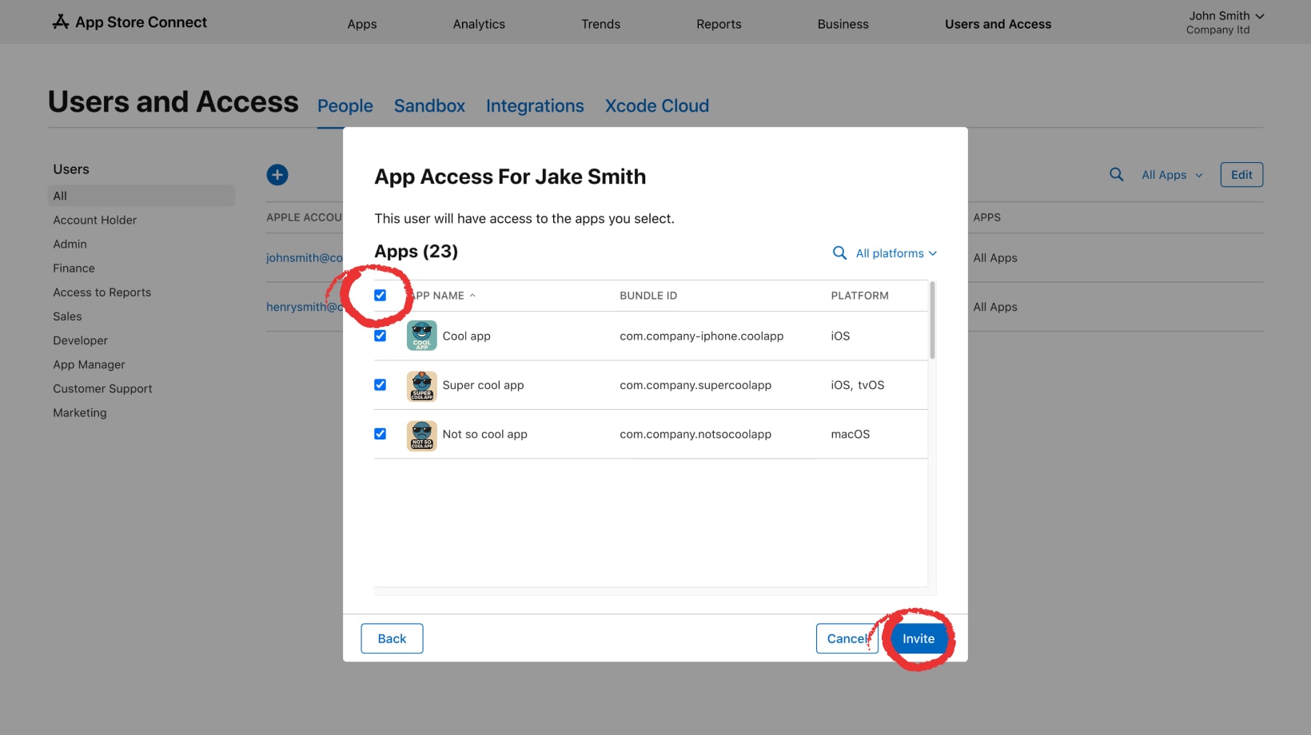
Task: Click com.company.supercoolapp bundle ID
Action: pos(695,385)
